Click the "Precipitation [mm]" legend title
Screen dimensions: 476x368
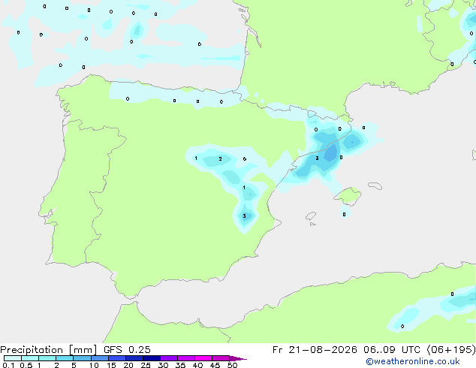(x=49, y=350)
